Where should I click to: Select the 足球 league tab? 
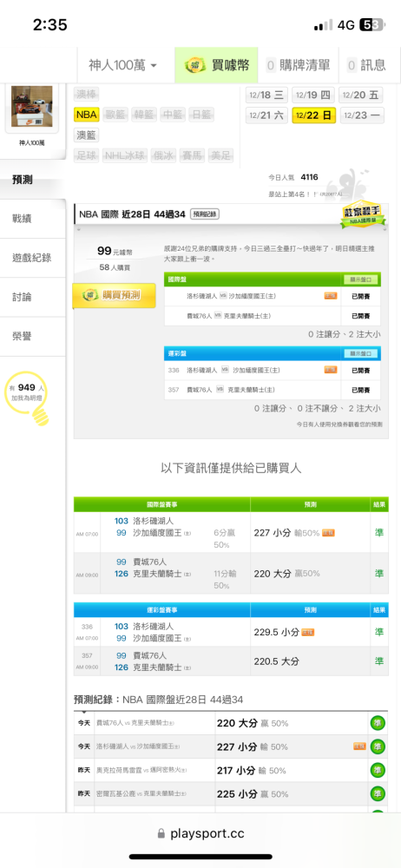pyautogui.click(x=87, y=155)
